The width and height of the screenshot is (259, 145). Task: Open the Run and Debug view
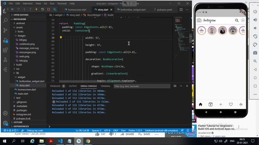pos(5,40)
